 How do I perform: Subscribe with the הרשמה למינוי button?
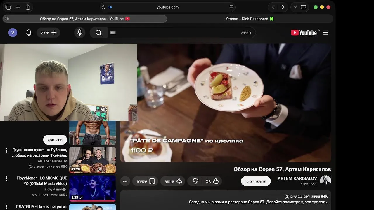pos(256,181)
